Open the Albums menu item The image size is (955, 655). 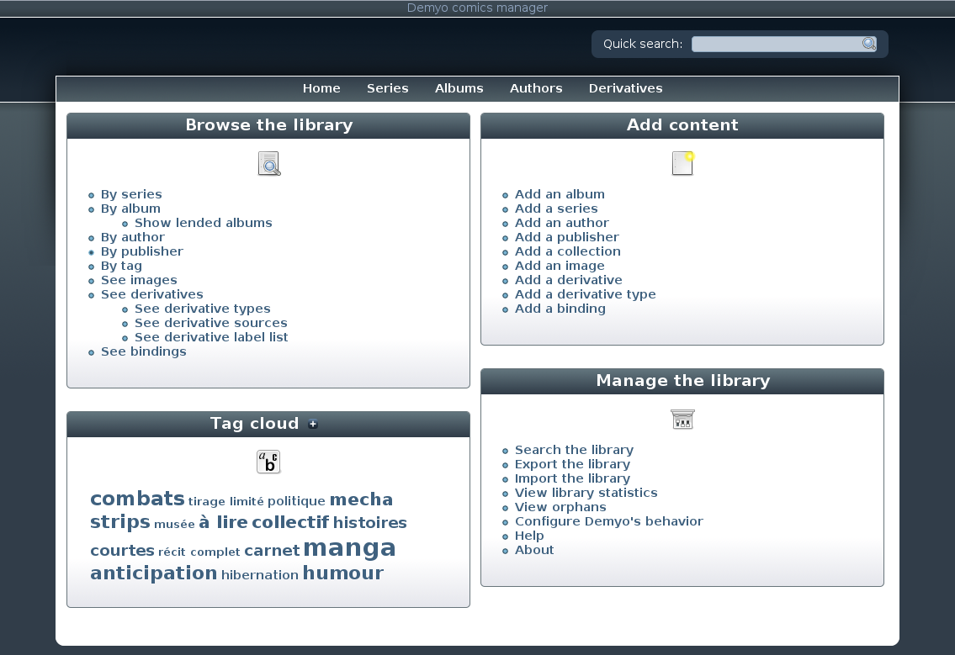click(x=459, y=88)
